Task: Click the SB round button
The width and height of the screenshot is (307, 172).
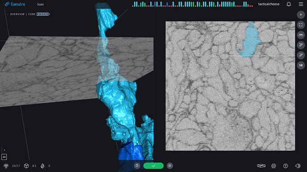Action: pyautogui.click(x=301, y=65)
